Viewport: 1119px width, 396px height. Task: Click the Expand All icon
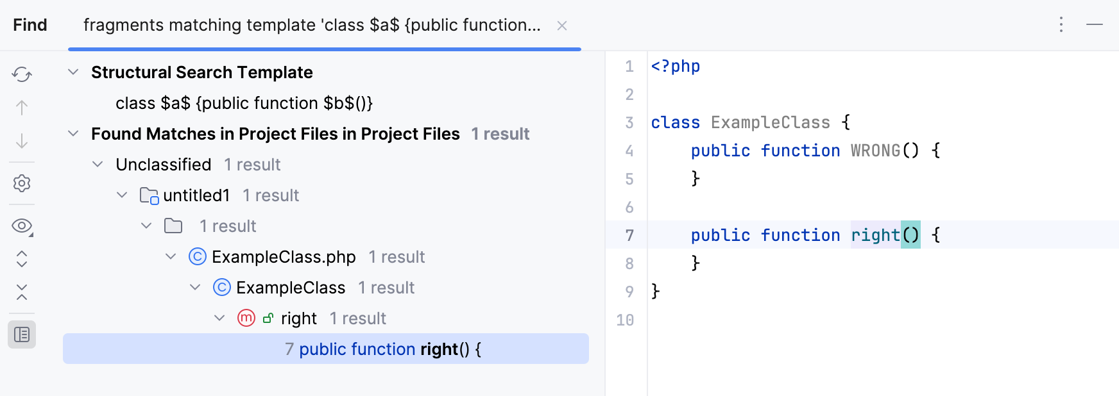click(x=22, y=259)
